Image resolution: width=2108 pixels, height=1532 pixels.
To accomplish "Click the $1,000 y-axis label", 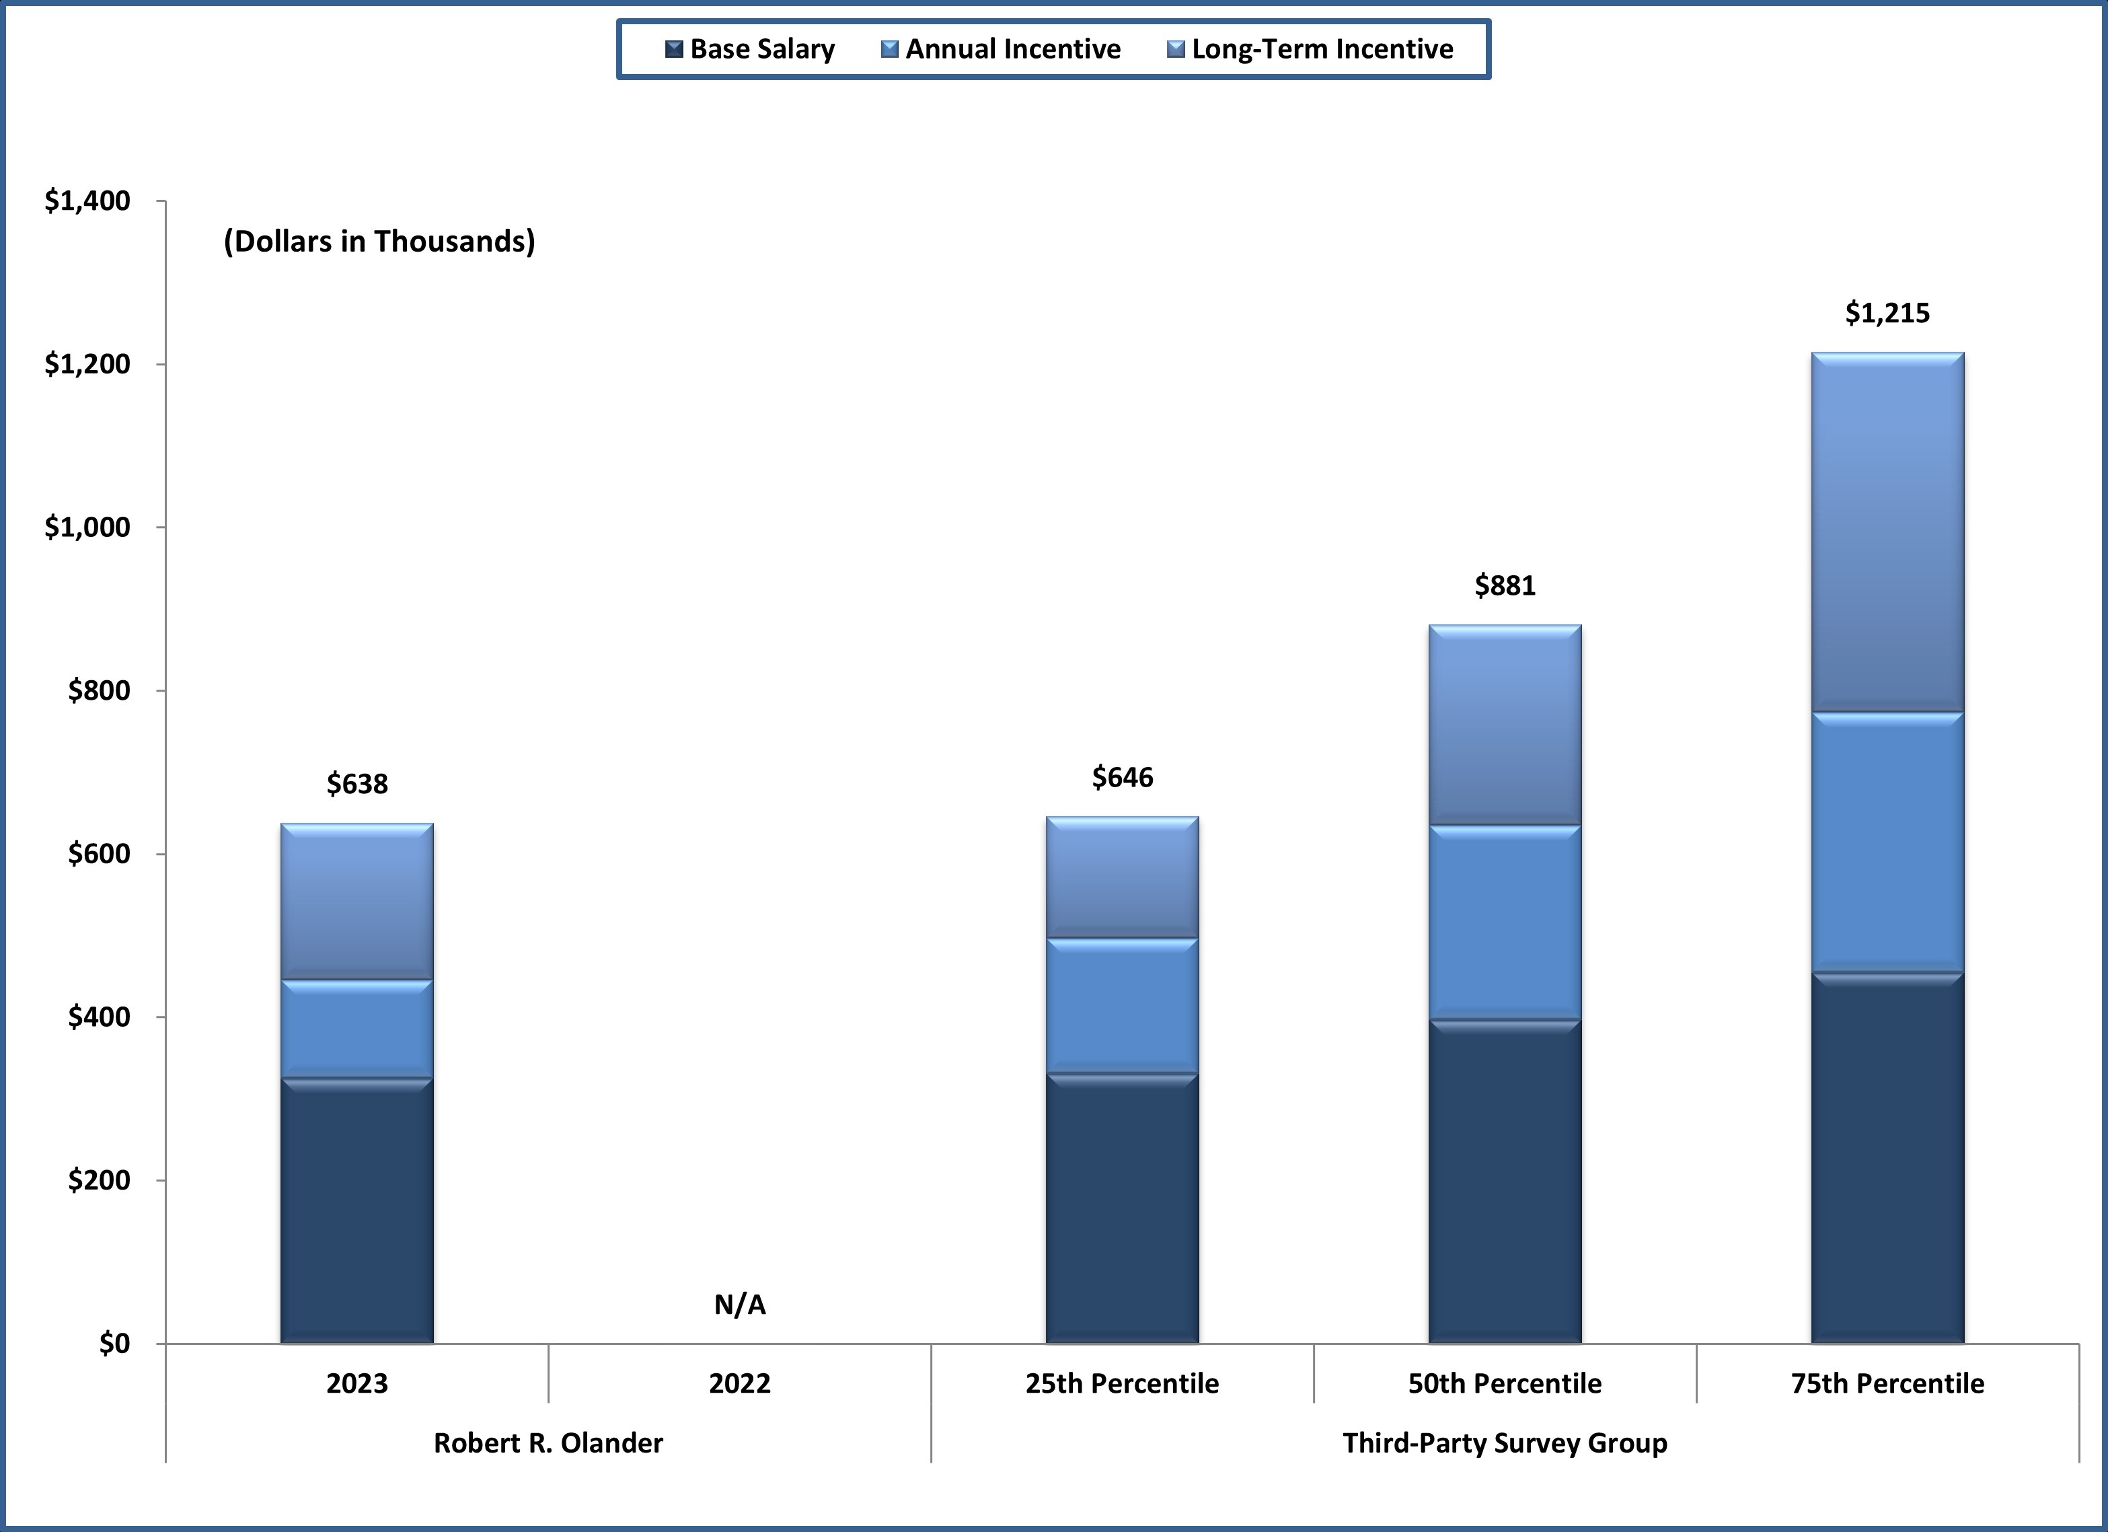I will point(87,527).
